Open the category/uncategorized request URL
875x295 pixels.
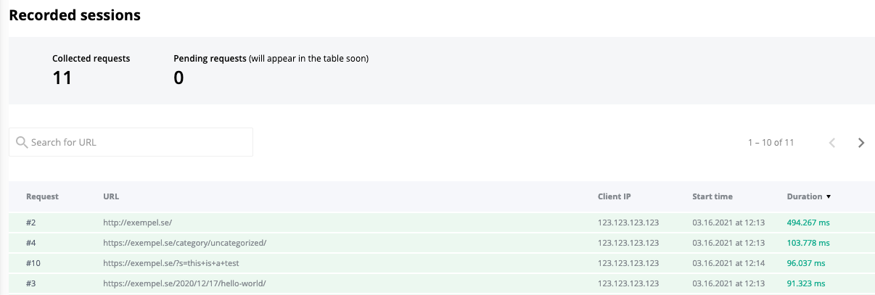coord(185,243)
